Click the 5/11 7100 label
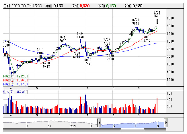Viewport: 187px width, 134px height. pyautogui.click(x=40, y=51)
